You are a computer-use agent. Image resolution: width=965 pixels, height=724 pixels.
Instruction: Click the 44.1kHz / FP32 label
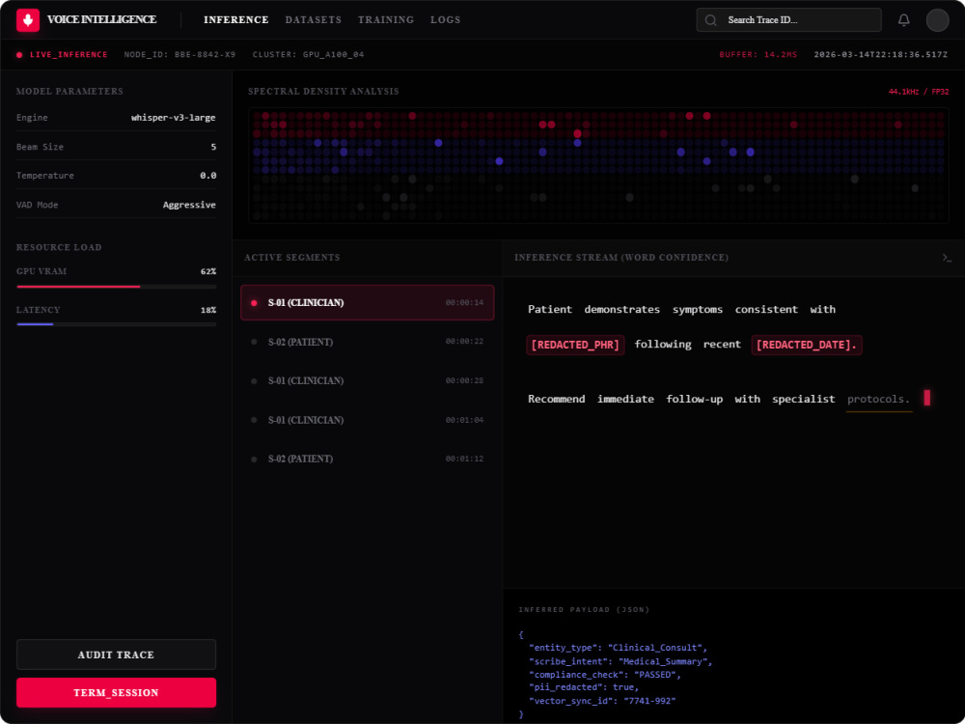(x=919, y=92)
